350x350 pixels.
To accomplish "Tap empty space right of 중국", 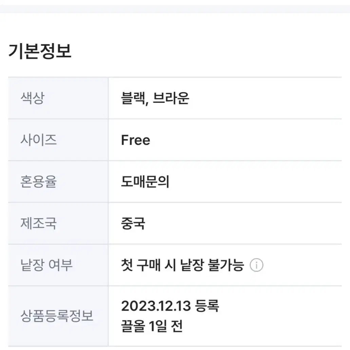I will 243,223.
